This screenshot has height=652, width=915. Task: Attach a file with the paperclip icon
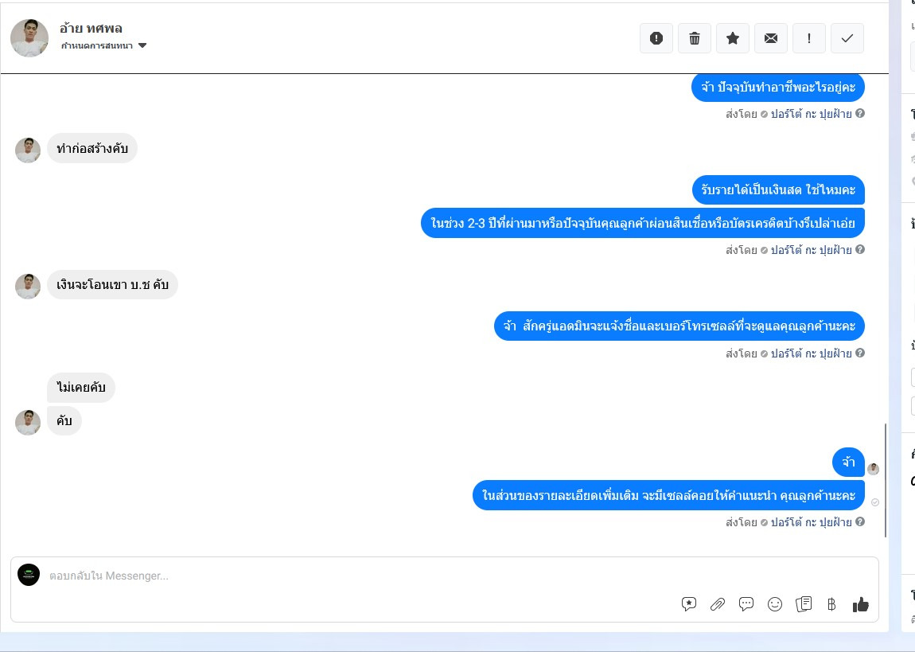tap(717, 604)
